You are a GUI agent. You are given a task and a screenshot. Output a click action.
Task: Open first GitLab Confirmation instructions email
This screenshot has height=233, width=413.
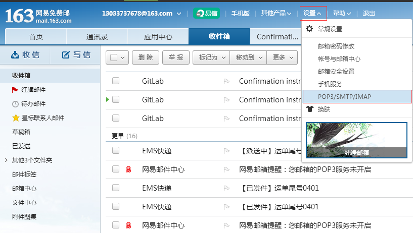(x=270, y=81)
